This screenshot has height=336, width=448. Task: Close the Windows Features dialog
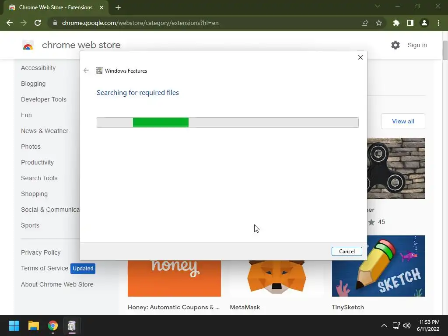(x=360, y=57)
